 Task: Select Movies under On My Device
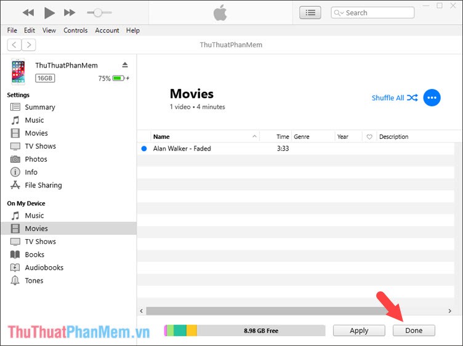tap(69, 229)
